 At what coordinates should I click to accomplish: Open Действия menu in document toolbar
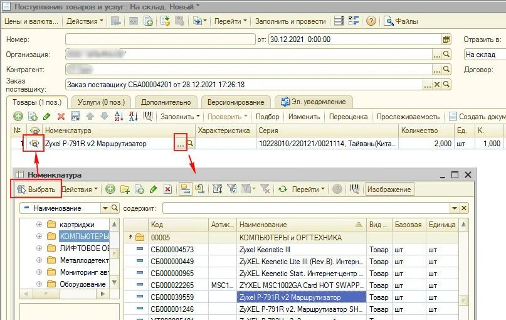tap(85, 21)
